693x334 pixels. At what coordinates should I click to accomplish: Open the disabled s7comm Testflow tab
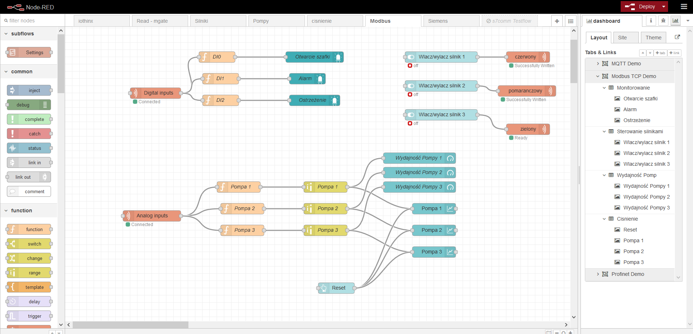(x=510, y=21)
